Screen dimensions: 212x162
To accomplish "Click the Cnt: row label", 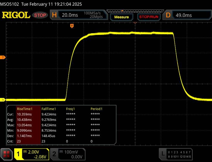I will pyautogui.click(x=10, y=141).
